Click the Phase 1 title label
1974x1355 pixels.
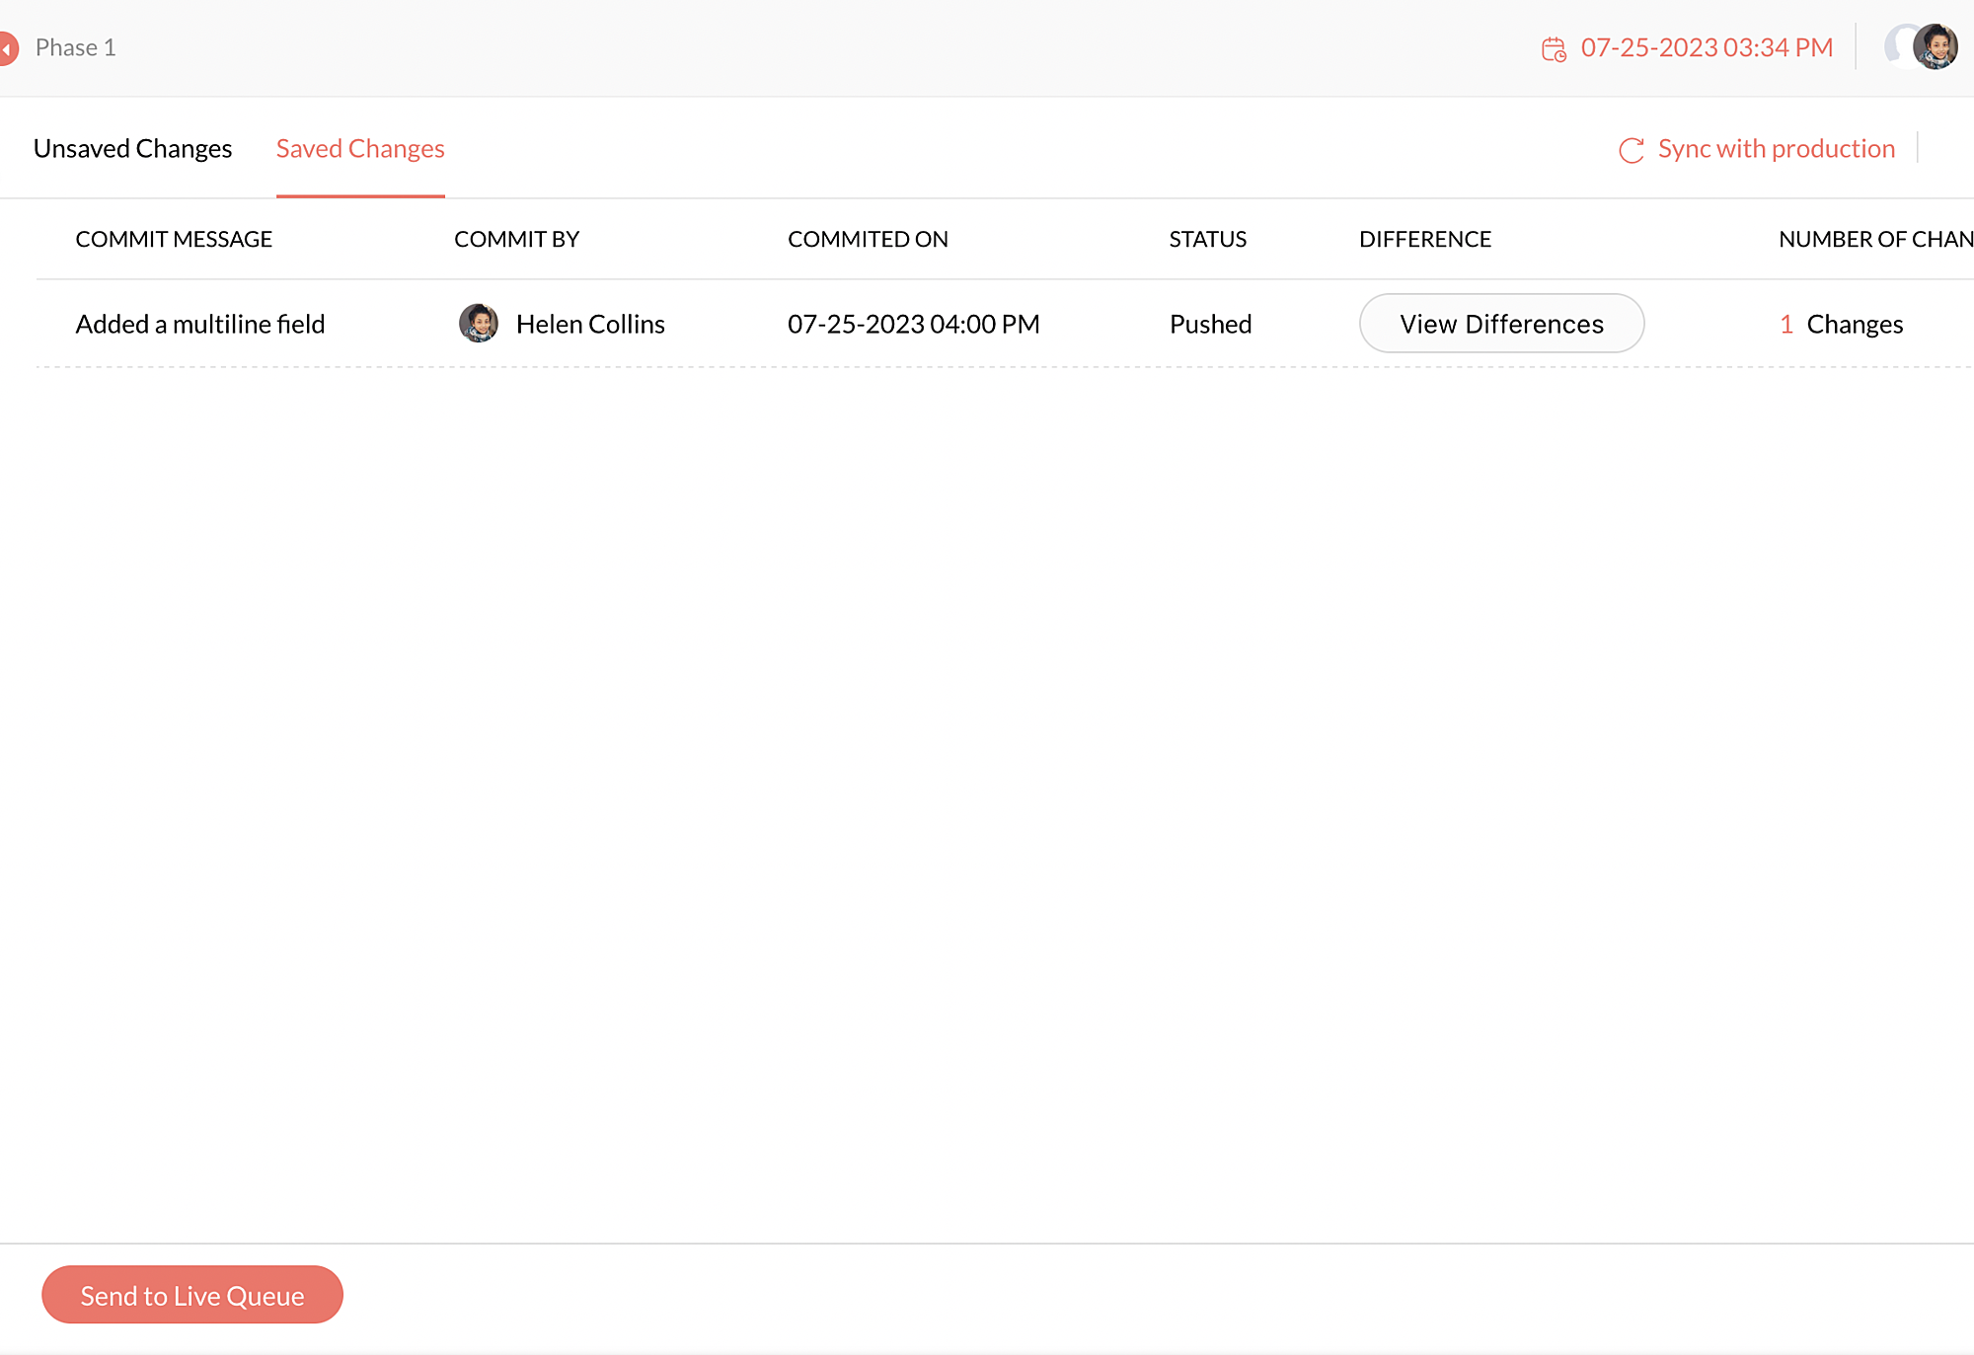76,47
